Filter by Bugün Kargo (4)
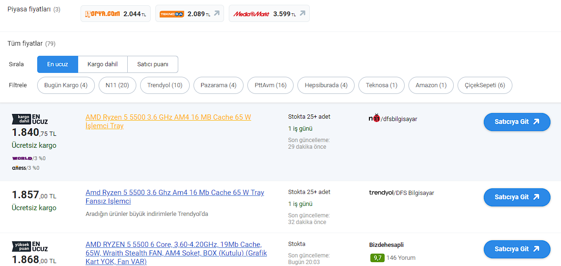561x266 pixels. click(66, 85)
